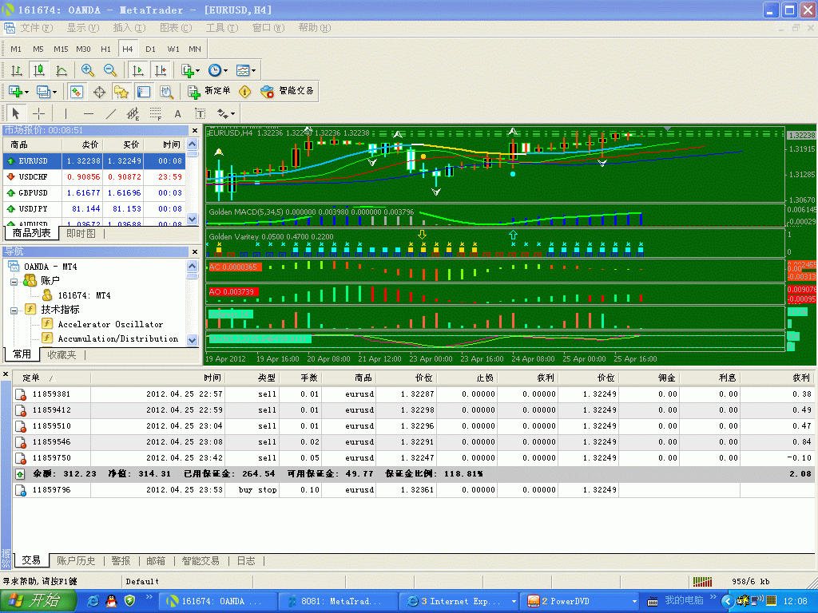Click the zoom out magnifier icon

coord(110,70)
